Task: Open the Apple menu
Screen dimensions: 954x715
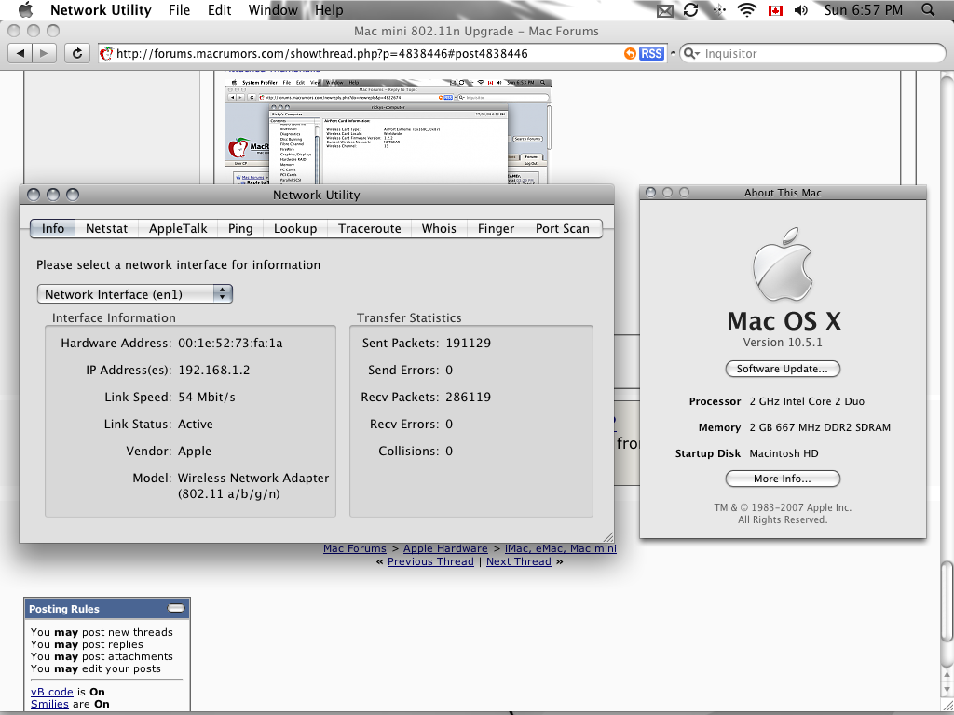Action: pyautogui.click(x=25, y=9)
